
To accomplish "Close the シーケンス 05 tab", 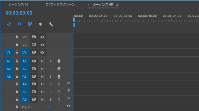I will point(89,5).
